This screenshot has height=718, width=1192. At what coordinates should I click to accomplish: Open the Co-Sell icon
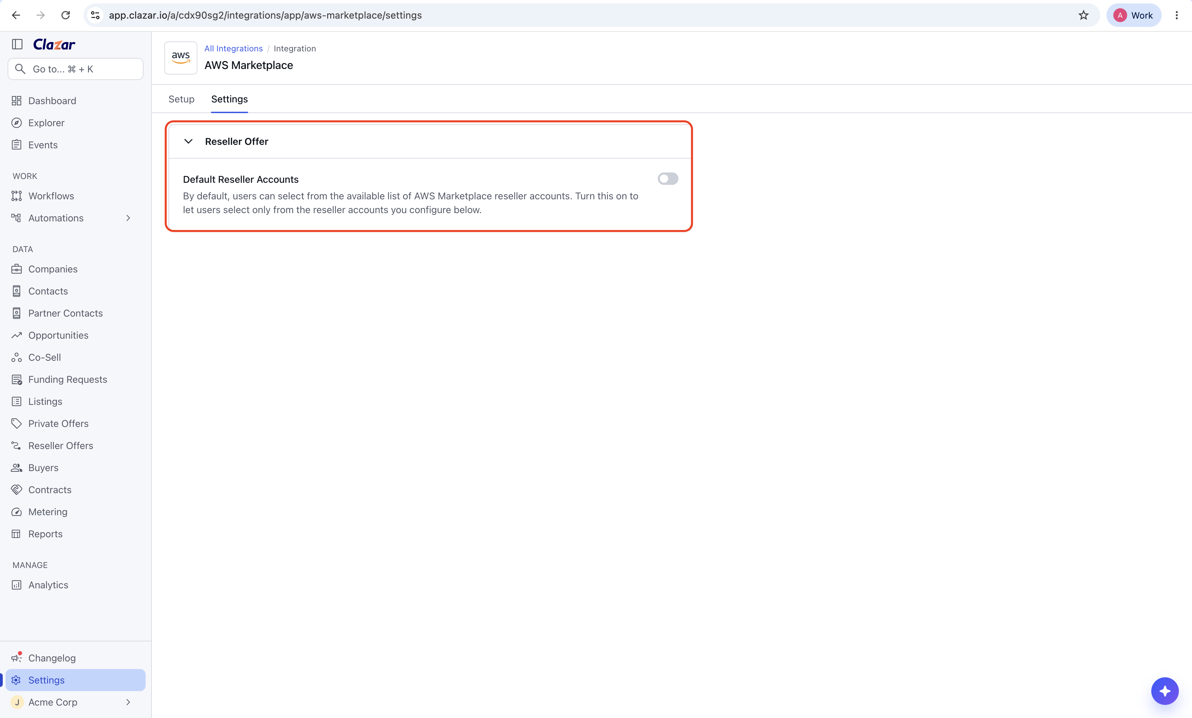[x=17, y=357]
